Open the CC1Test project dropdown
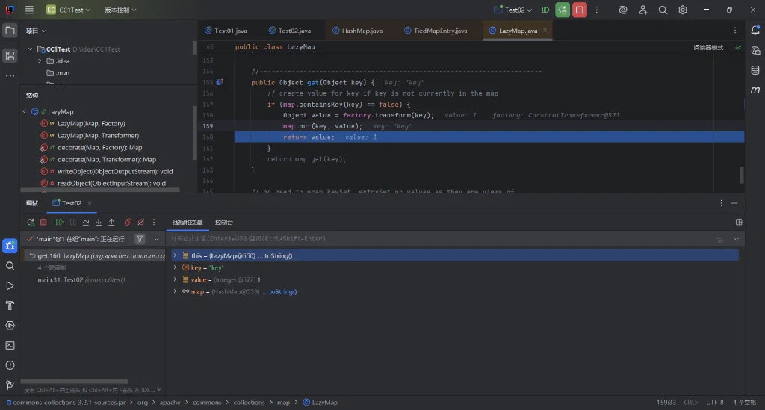765x410 pixels. (x=68, y=10)
